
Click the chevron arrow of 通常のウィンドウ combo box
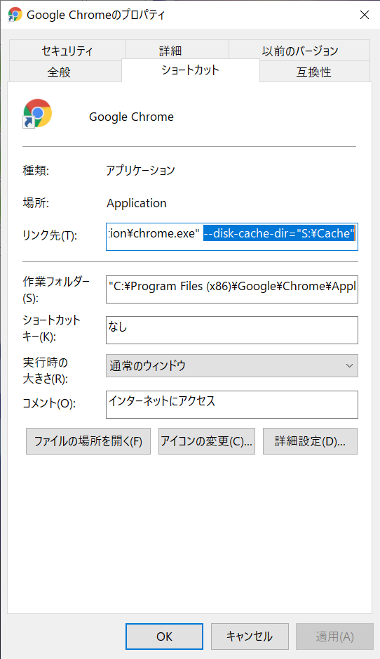(349, 365)
